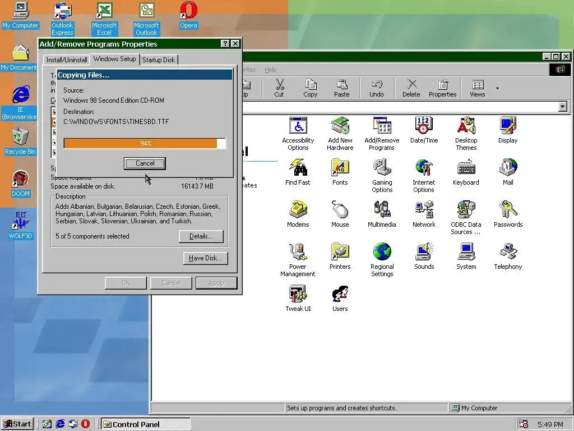Select the WOLF3D desktop shortcut

coord(21,226)
